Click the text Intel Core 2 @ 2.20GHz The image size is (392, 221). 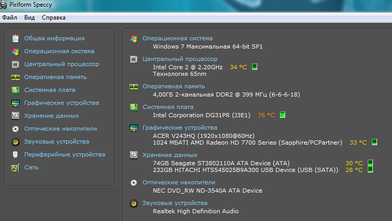(x=188, y=67)
